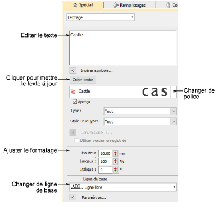This screenshot has height=210, width=222.
Task: Switch to the Spécial tab
Action: 83,5
